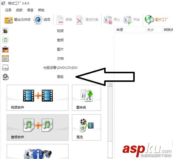Click the 输出文件夹 folder icon
The height and width of the screenshot is (159, 173).
(9, 20)
